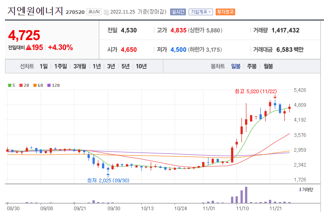
Task: Click the 전일 value 4,530
Action: 129,30
